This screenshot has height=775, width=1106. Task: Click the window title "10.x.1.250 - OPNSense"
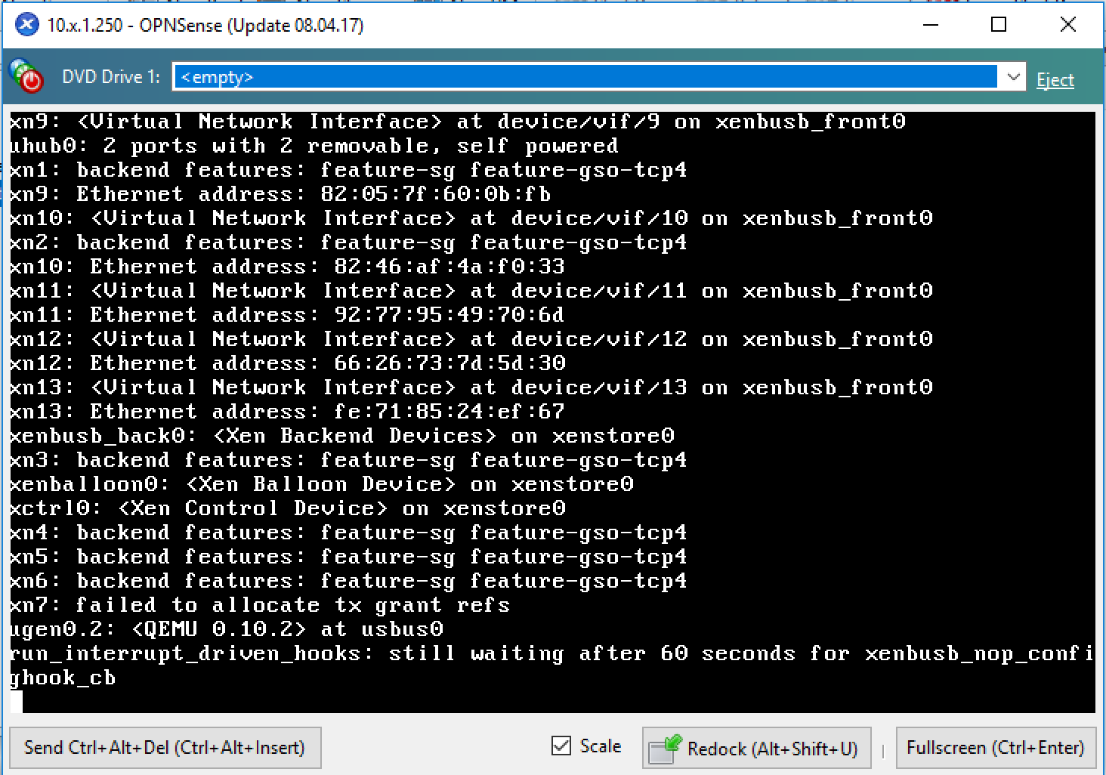coord(205,26)
